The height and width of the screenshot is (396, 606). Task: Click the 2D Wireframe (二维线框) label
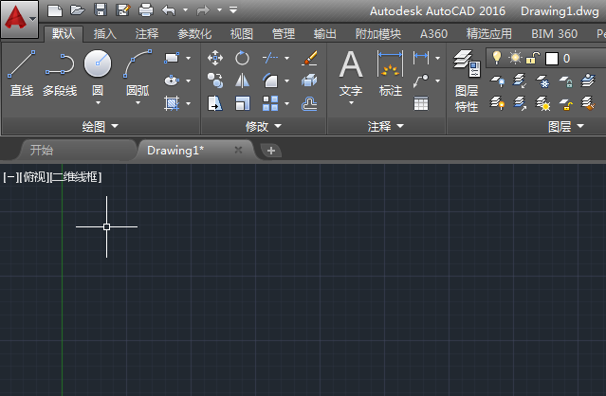coord(75,176)
